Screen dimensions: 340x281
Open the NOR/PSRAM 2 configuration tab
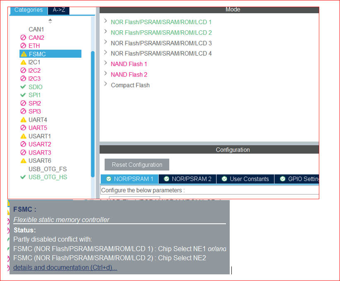[187, 179]
